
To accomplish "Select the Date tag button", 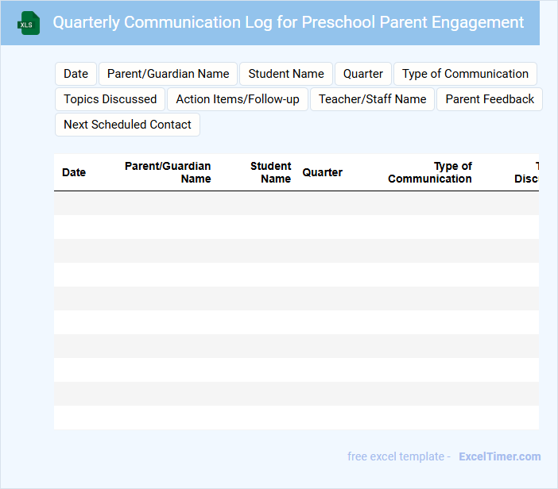I will point(76,74).
